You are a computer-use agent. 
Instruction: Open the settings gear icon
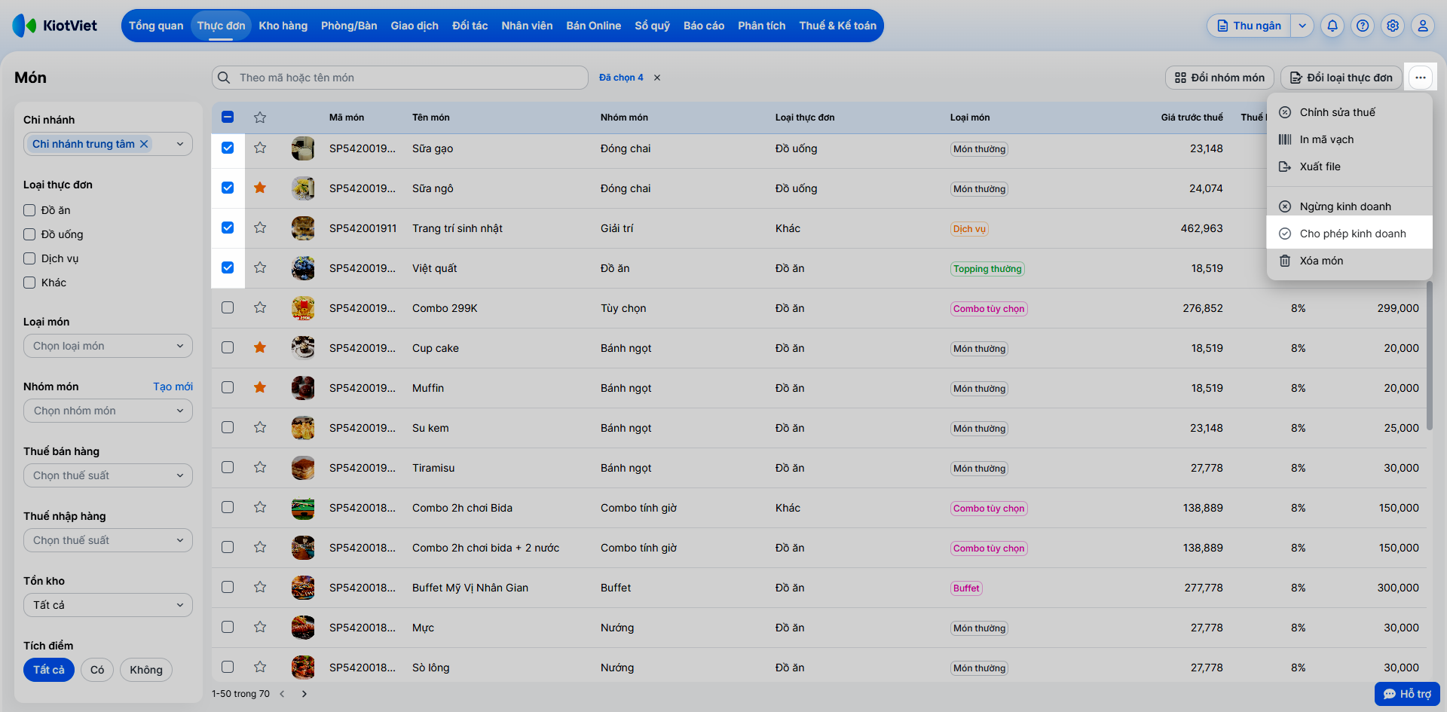click(1393, 26)
